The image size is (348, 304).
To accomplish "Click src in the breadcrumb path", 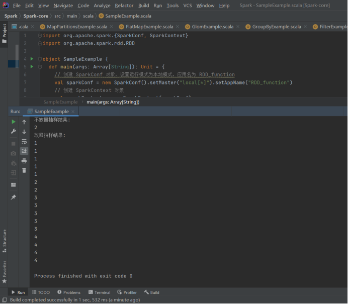I will [57, 16].
